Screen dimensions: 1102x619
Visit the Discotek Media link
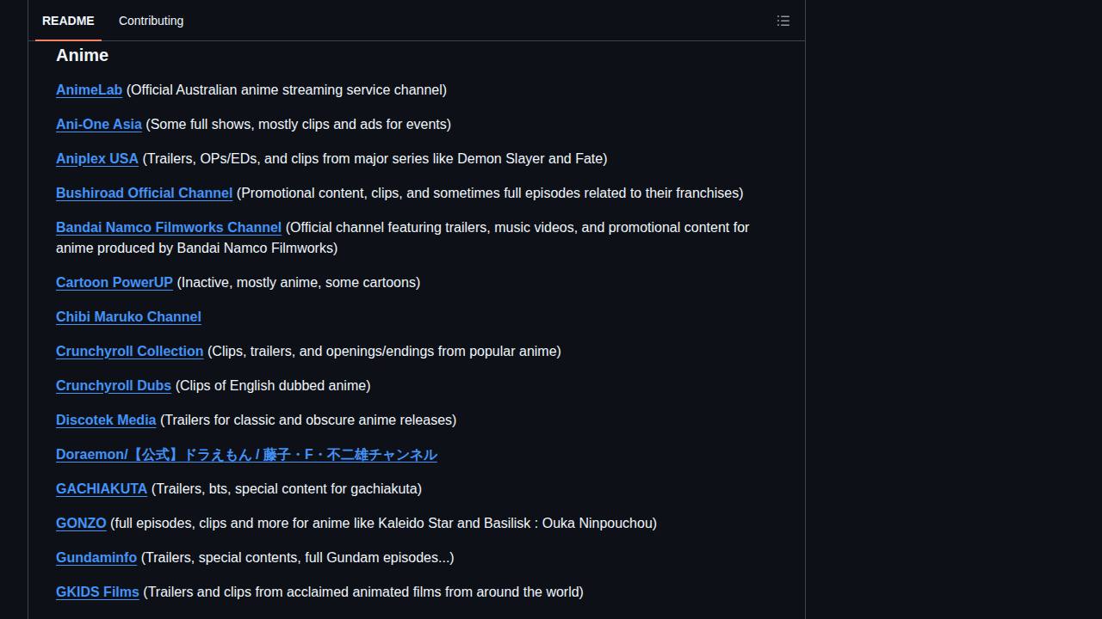[x=106, y=420]
